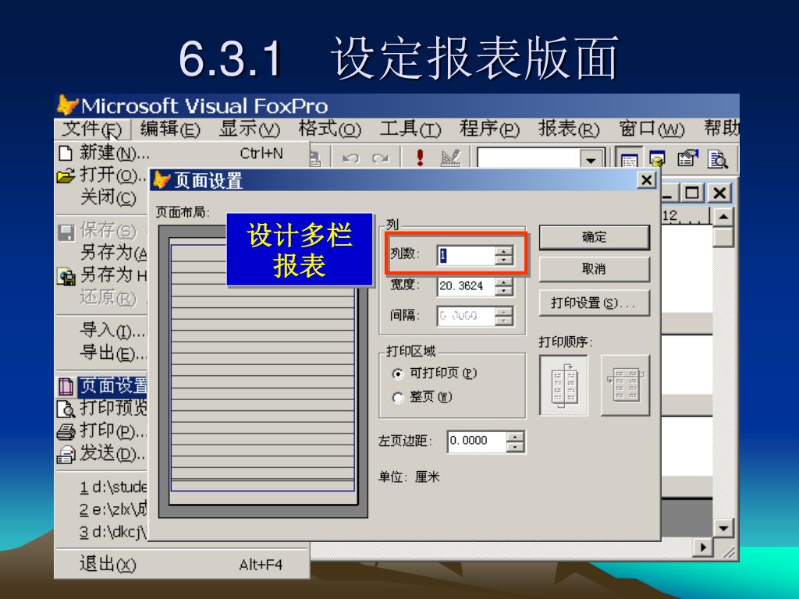This screenshot has height=599, width=799.
Task: Click into the 宽度 input field
Action: (x=466, y=285)
